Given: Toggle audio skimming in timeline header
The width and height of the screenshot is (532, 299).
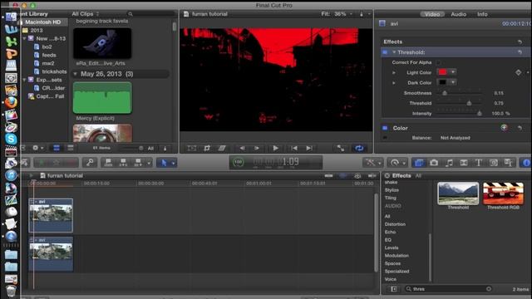Looking at the screenshot, I should pyautogui.click(x=343, y=175).
